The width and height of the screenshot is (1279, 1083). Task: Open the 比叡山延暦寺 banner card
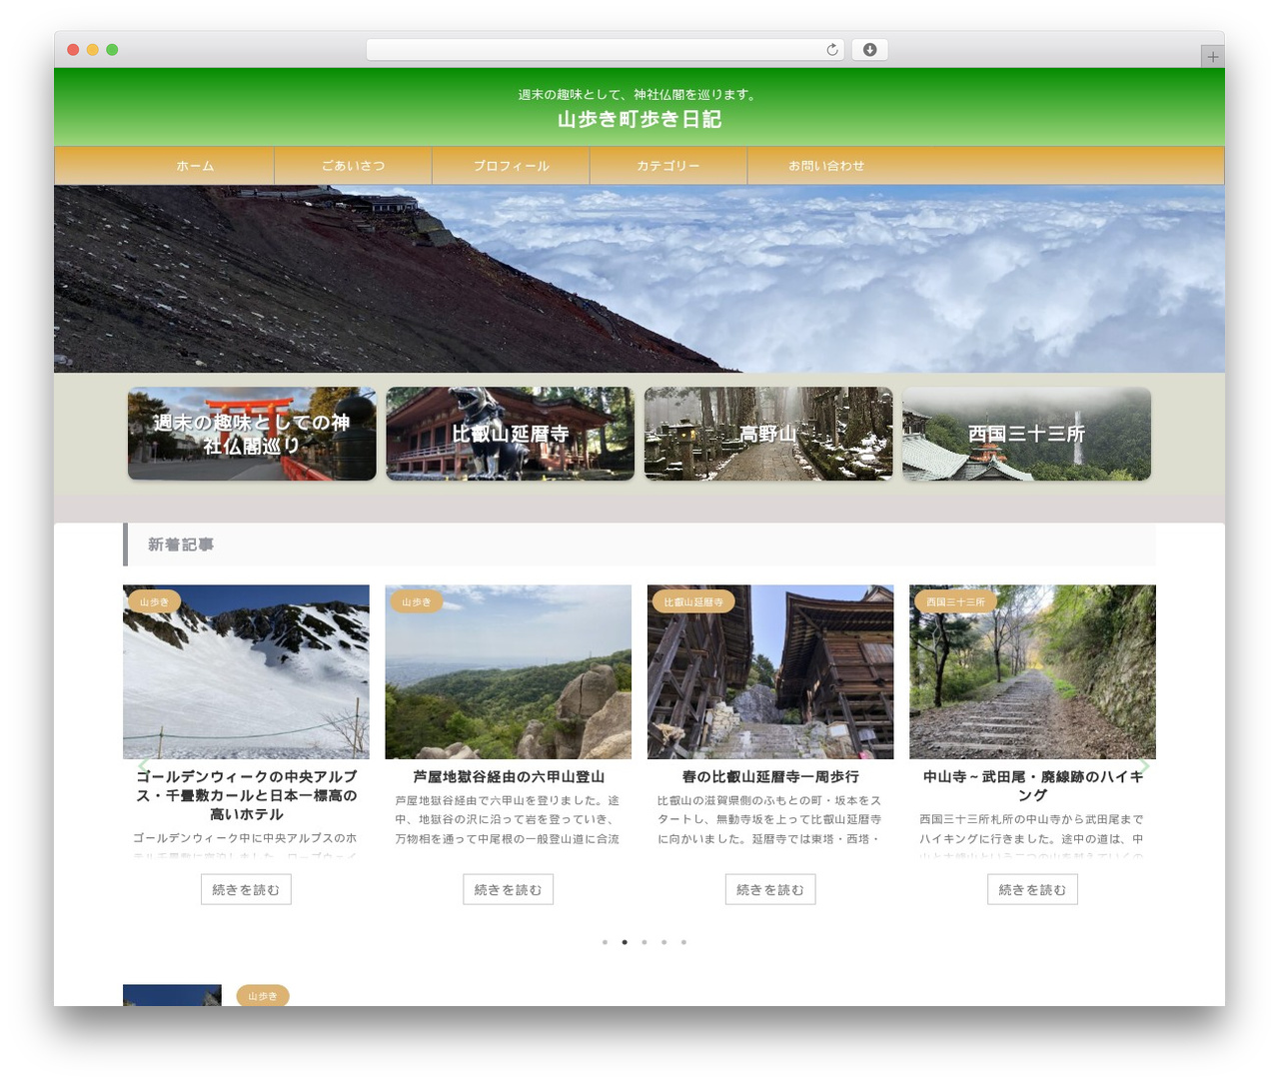pos(510,434)
